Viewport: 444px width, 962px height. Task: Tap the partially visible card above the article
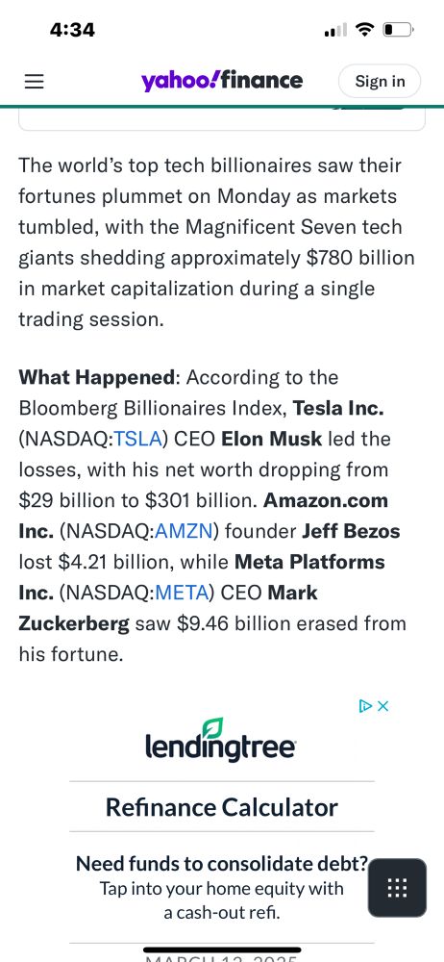pos(222,119)
